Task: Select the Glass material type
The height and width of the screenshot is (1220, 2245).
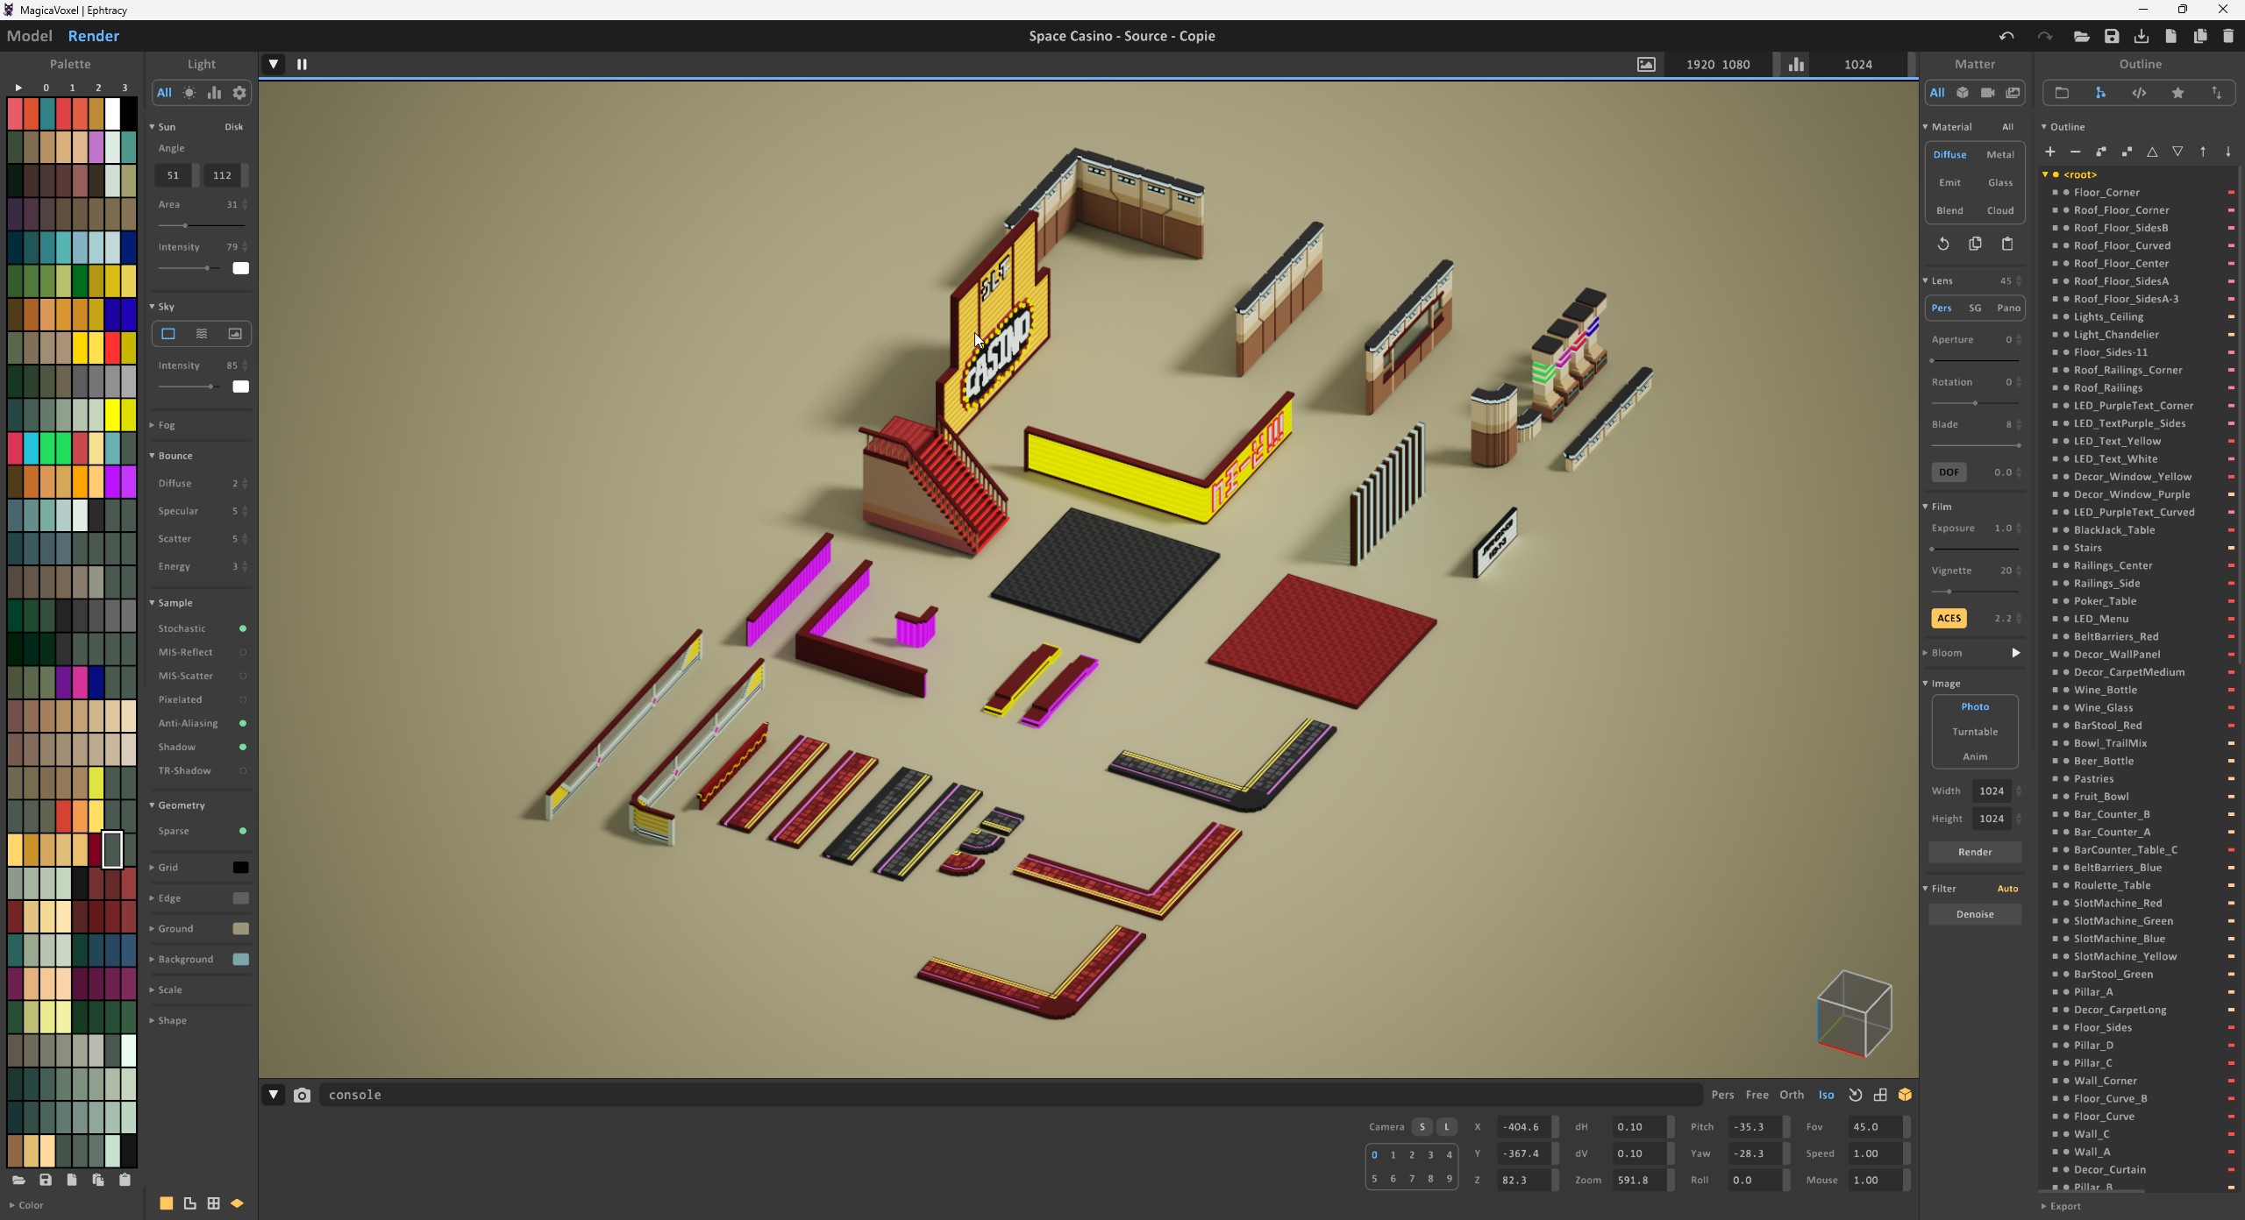Action: [x=1999, y=182]
